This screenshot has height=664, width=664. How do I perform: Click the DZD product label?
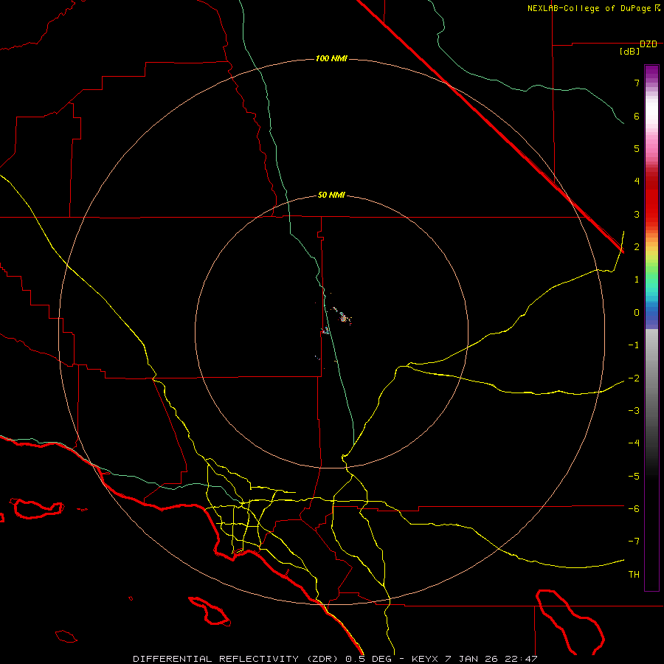click(x=649, y=44)
